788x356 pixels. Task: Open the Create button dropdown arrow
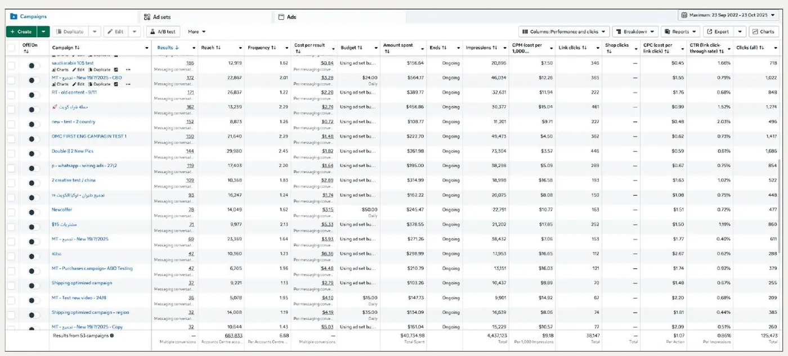(43, 31)
